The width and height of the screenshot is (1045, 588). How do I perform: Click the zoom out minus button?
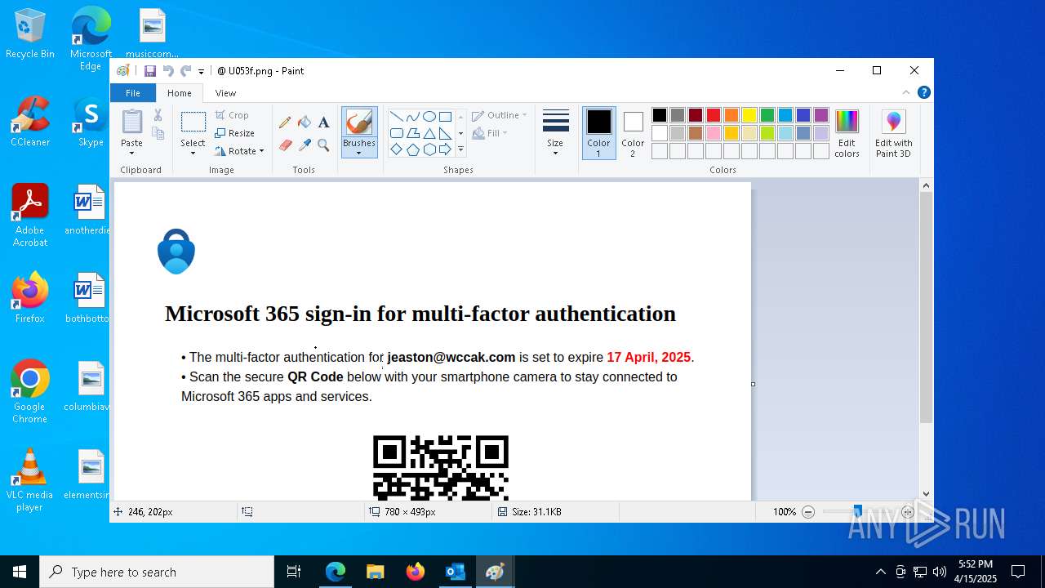pos(808,512)
